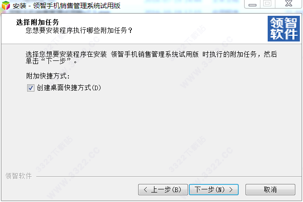303x202 pixels.
Task: Click the left chevron on 上一步 button
Action: (145, 190)
